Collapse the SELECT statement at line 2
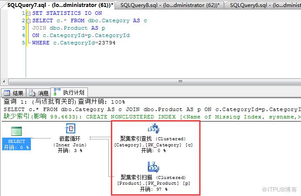Image resolution: width=301 pixels, height=196 pixels. coord(28,21)
